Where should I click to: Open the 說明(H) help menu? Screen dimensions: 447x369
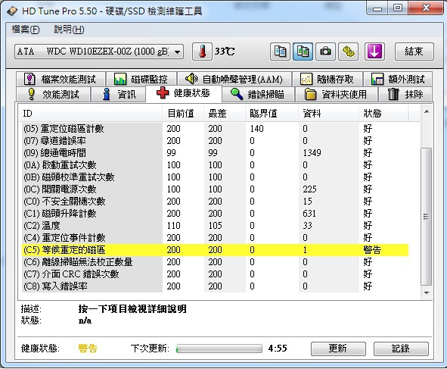[x=69, y=30]
